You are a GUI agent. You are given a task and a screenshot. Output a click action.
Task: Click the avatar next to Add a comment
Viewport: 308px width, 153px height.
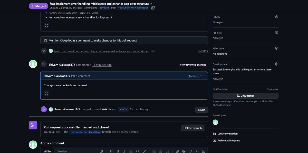pos(33,145)
